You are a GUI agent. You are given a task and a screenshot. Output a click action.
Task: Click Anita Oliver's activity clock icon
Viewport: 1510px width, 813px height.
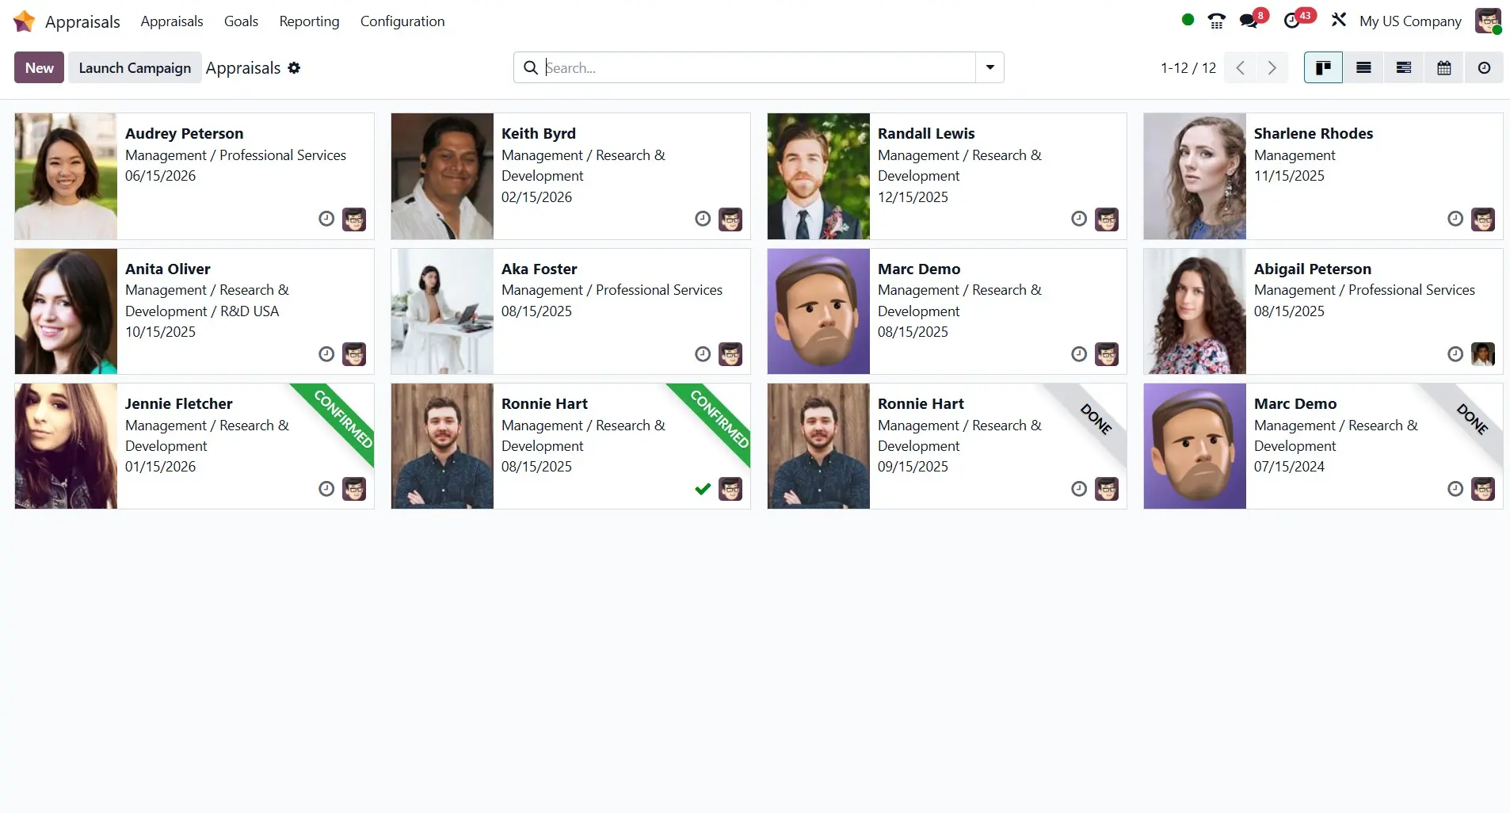pos(326,354)
